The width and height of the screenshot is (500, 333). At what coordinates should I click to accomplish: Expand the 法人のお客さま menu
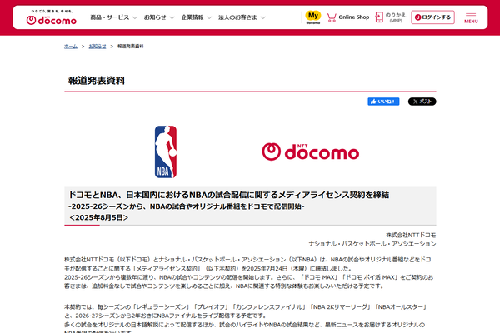(242, 17)
